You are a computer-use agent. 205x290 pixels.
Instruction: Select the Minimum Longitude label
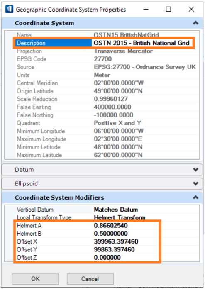pyautogui.click(x=41, y=131)
